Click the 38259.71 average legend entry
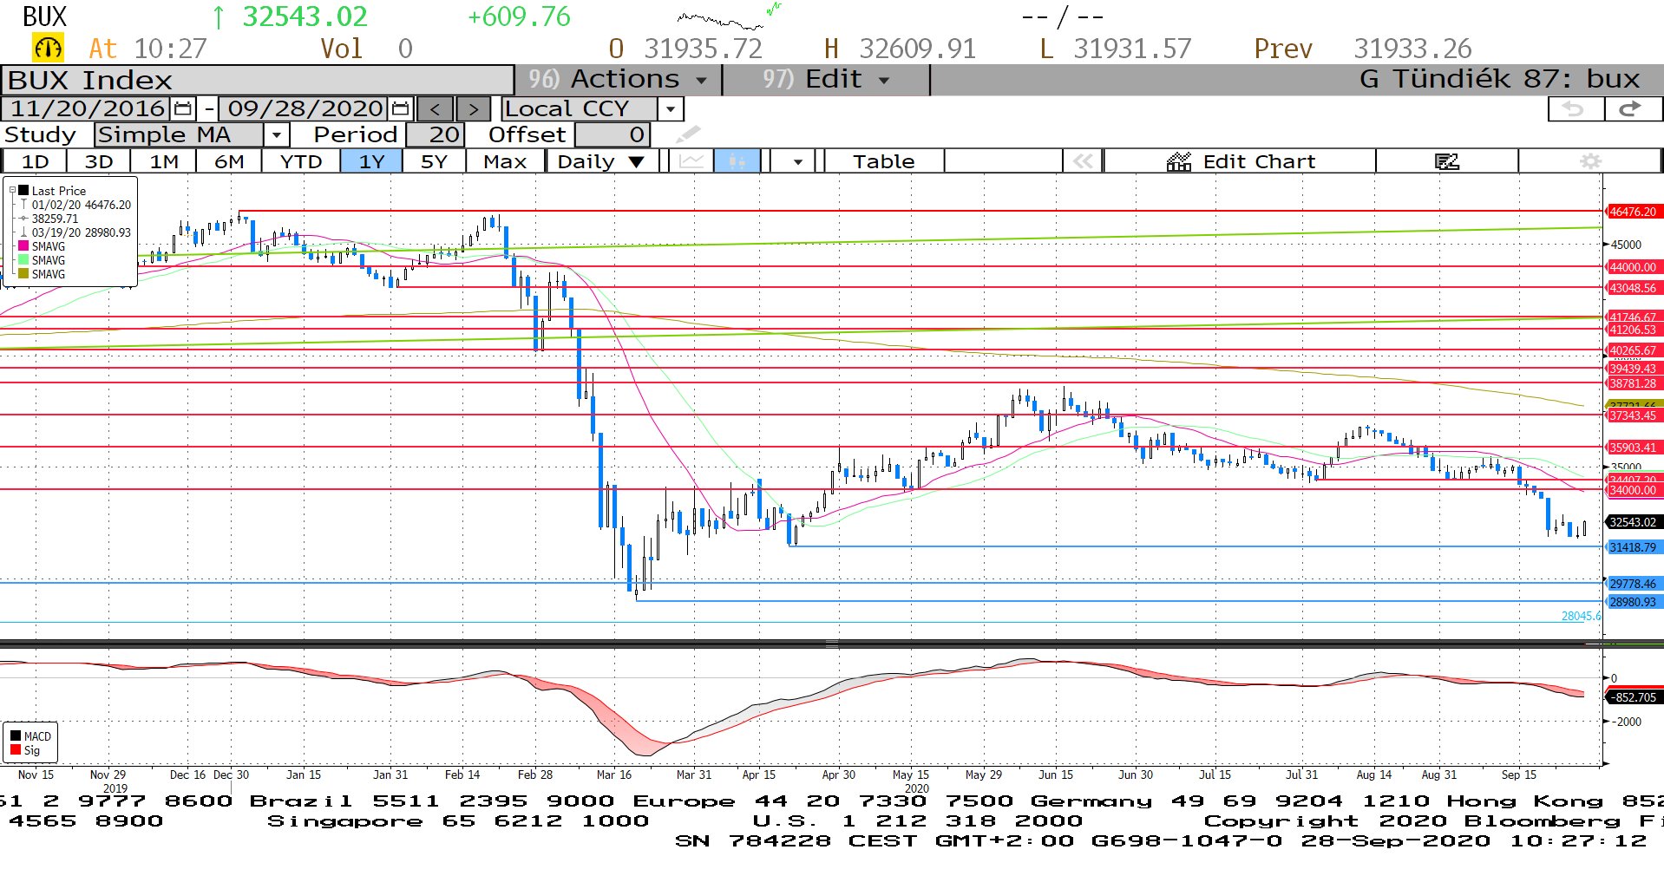This screenshot has width=1664, height=889. point(56,219)
